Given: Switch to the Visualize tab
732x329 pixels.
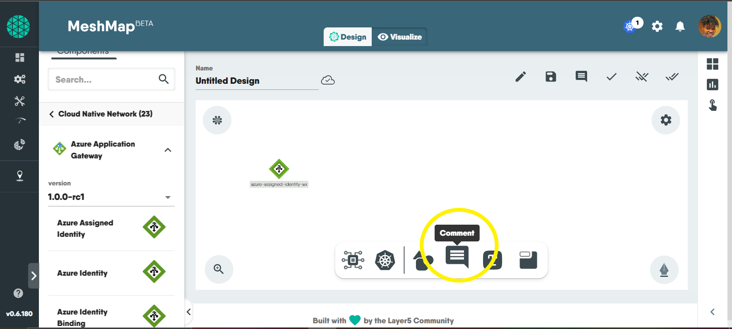Looking at the screenshot, I should pos(400,37).
